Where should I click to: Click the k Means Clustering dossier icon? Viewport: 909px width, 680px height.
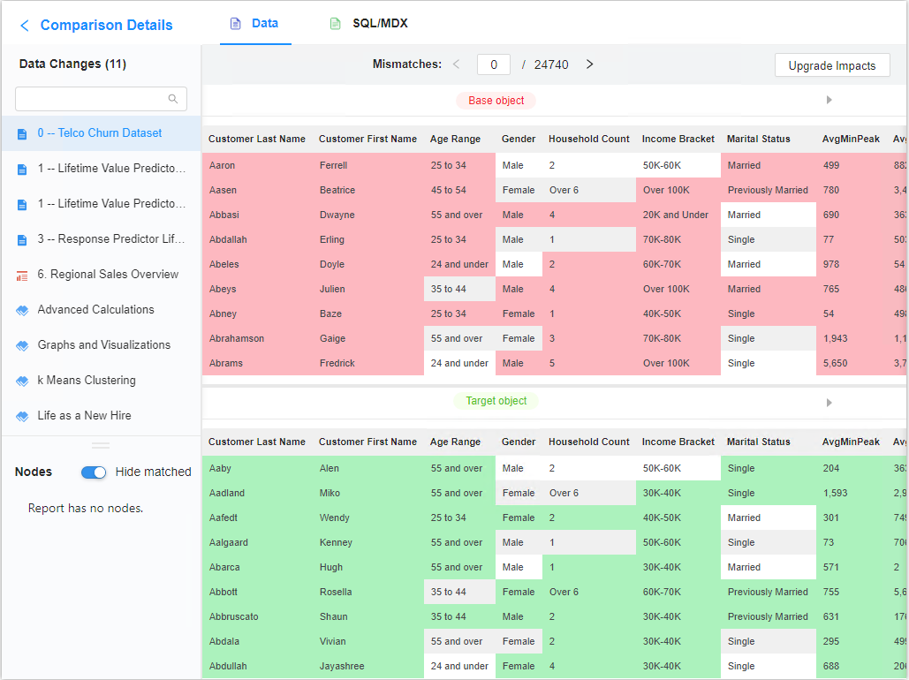22,382
